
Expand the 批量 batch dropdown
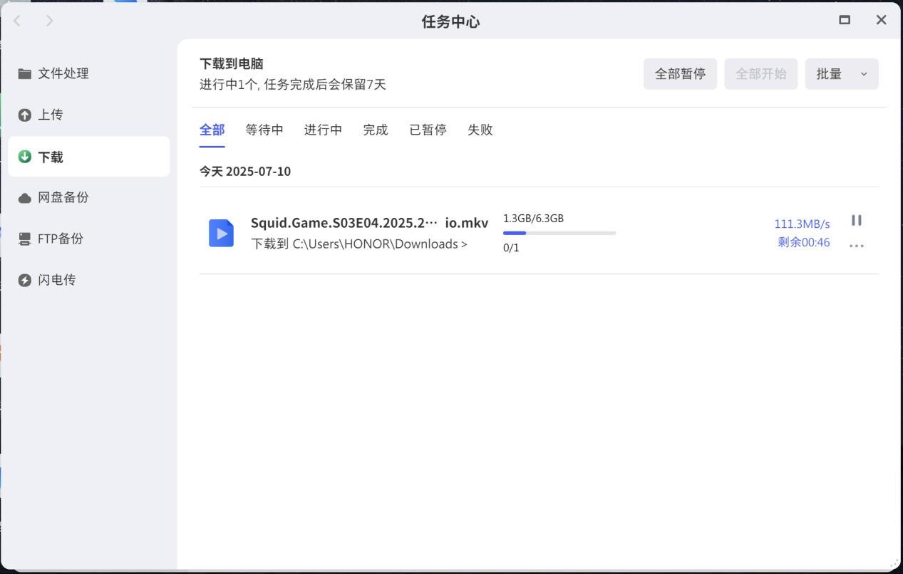click(842, 74)
